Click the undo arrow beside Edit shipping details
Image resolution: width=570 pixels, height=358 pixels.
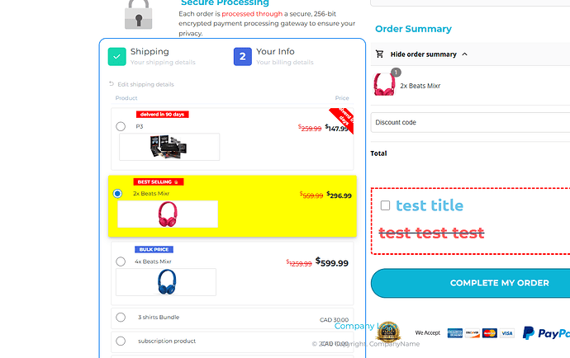(x=112, y=84)
